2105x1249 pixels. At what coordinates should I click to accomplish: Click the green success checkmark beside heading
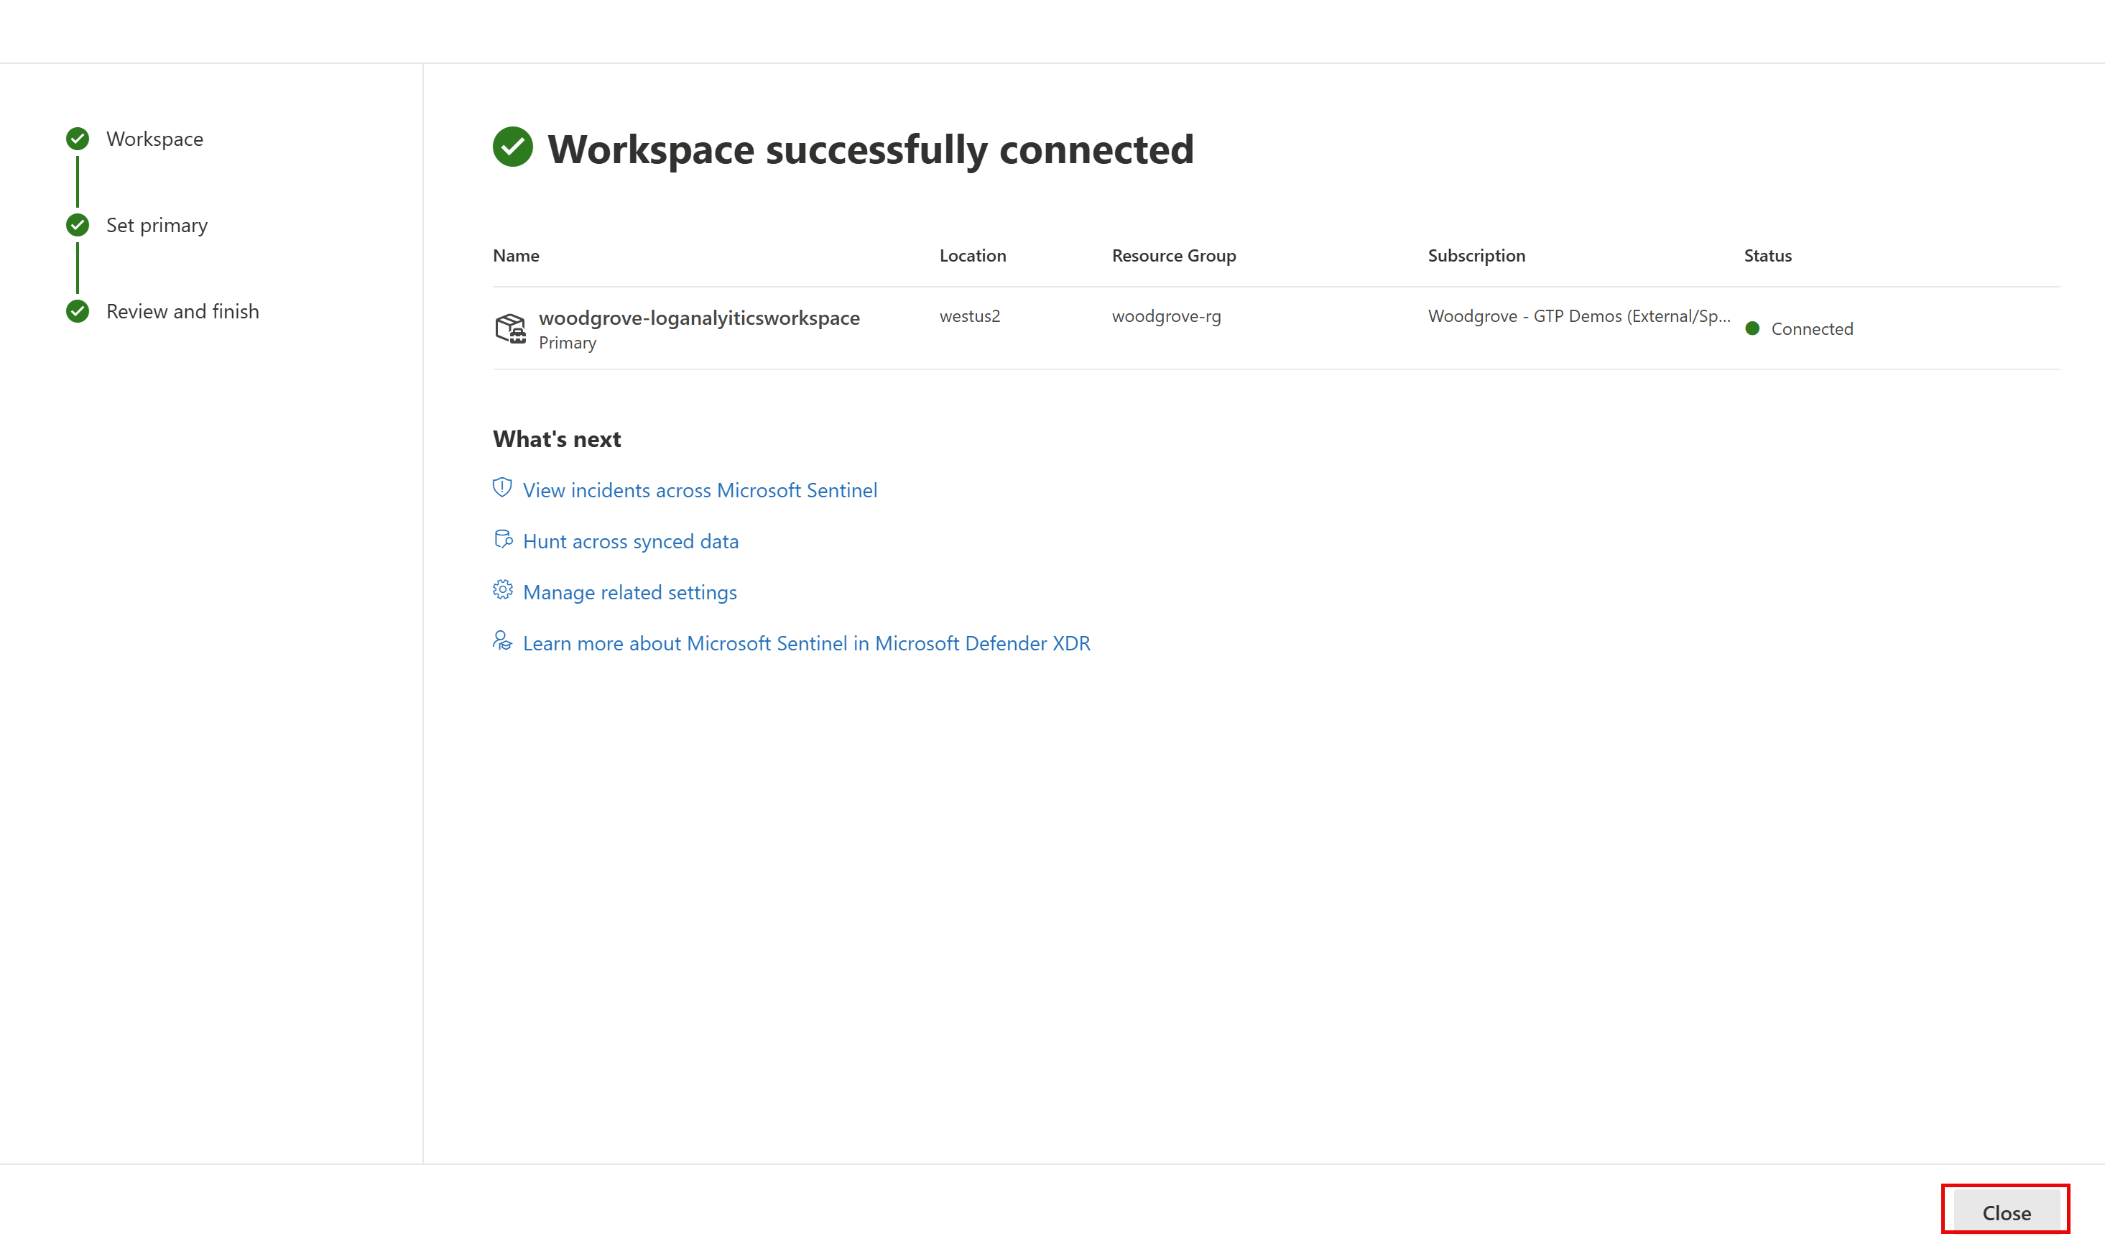(512, 147)
